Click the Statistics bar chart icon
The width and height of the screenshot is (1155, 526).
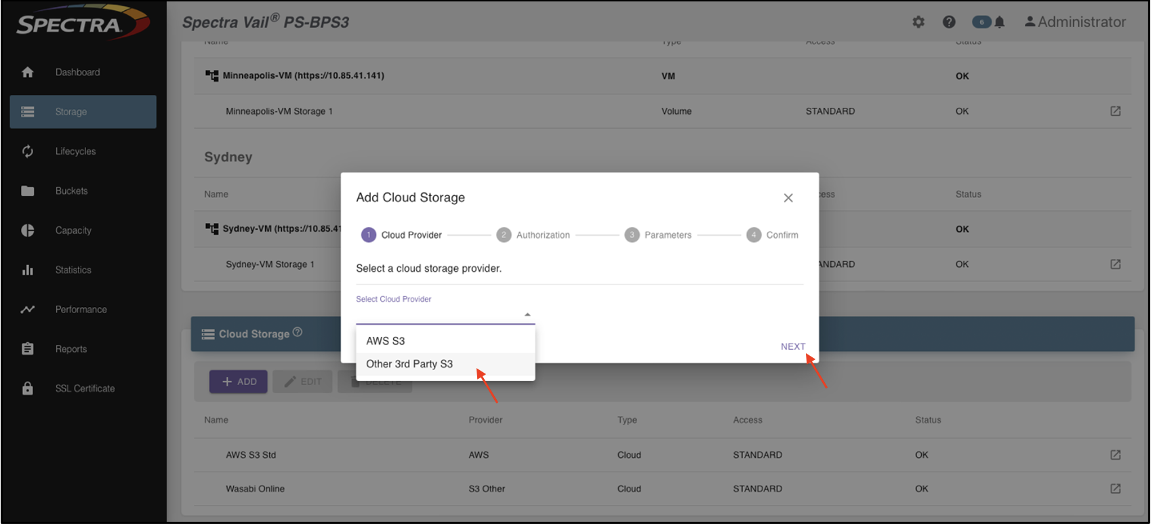click(28, 270)
